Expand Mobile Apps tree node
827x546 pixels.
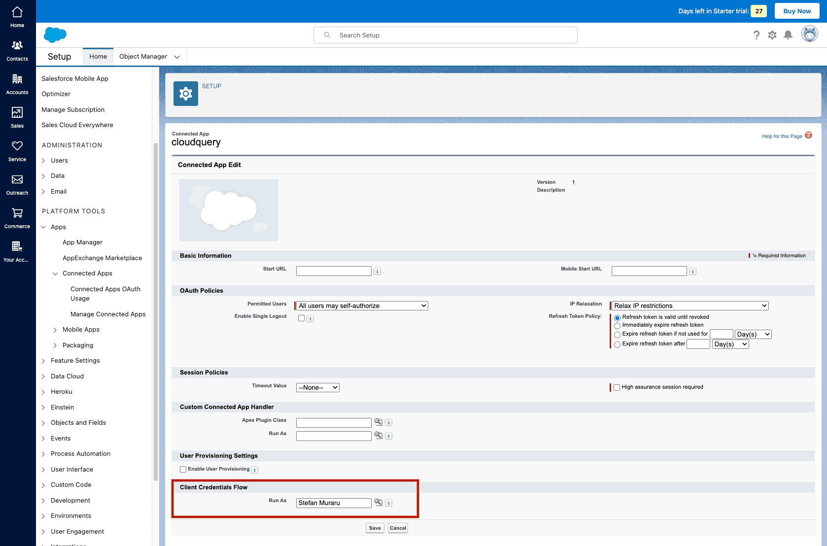click(55, 330)
